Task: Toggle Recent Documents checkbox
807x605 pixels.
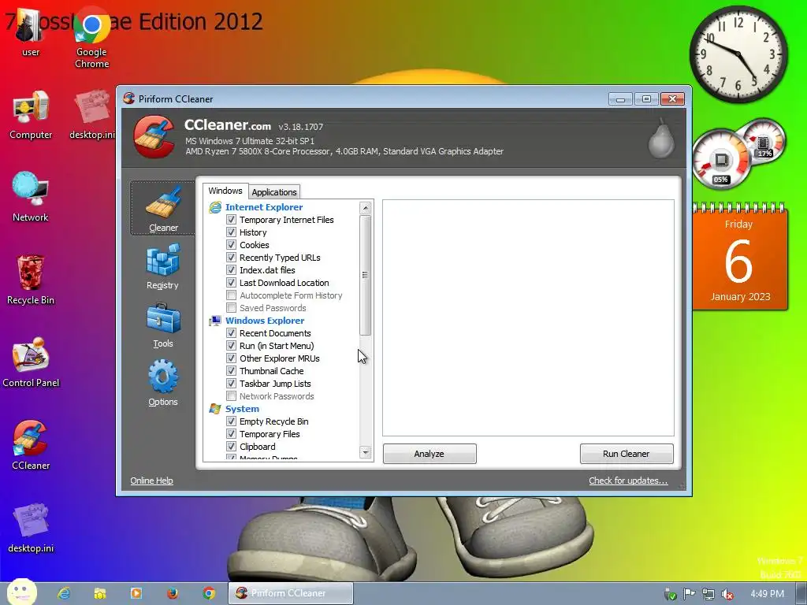Action: (x=231, y=333)
